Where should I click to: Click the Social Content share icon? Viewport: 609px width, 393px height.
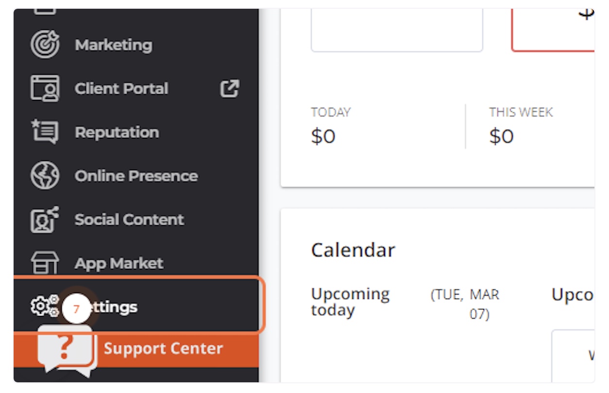coord(45,219)
